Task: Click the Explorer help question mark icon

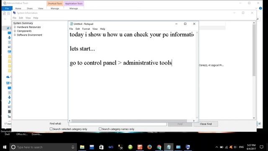Action: click(x=260, y=8)
